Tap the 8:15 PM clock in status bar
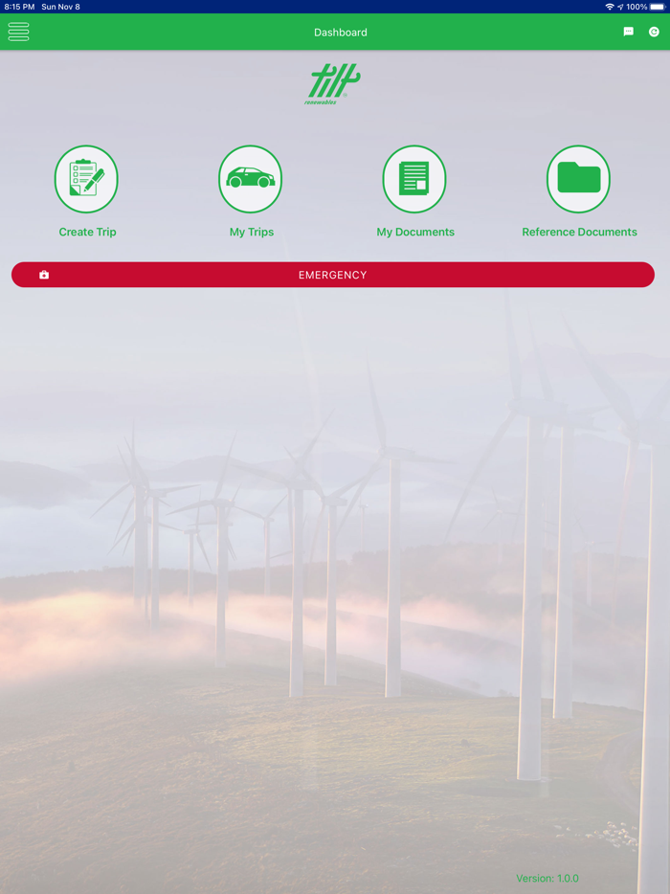 19,7
